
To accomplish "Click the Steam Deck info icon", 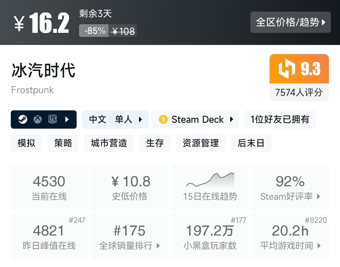I will [163, 119].
